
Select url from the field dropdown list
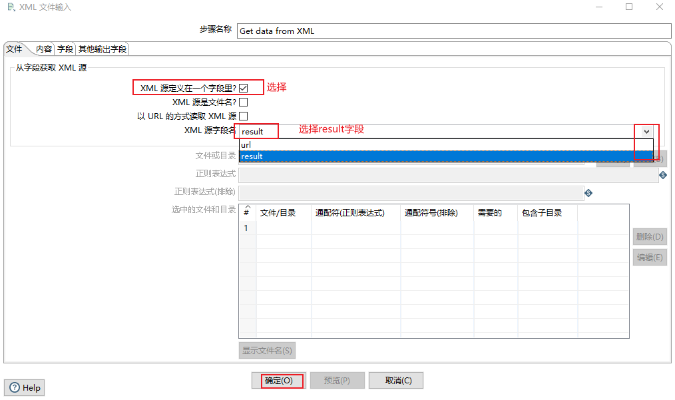(x=266, y=144)
